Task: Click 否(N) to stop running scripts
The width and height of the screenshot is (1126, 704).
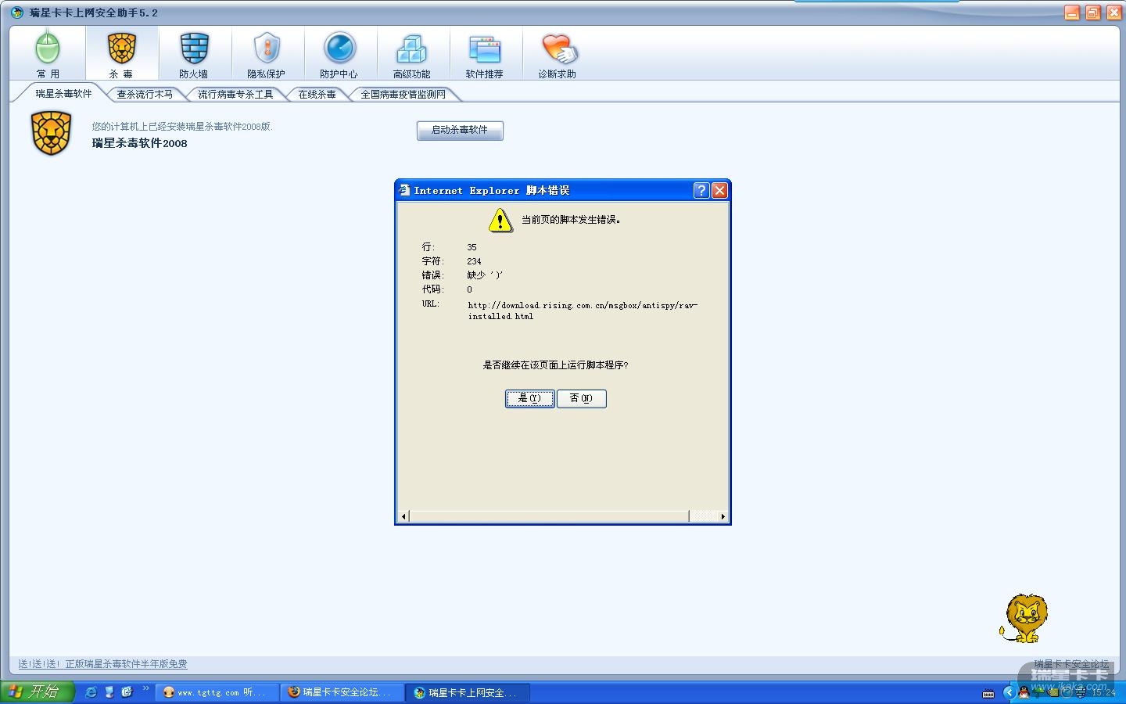Action: 581,398
